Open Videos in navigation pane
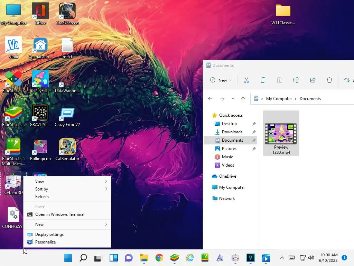This screenshot has width=354, height=266. coord(228,165)
